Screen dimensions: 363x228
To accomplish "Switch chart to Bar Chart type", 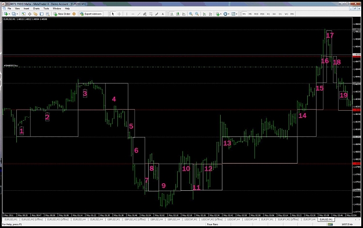I will [172, 14].
